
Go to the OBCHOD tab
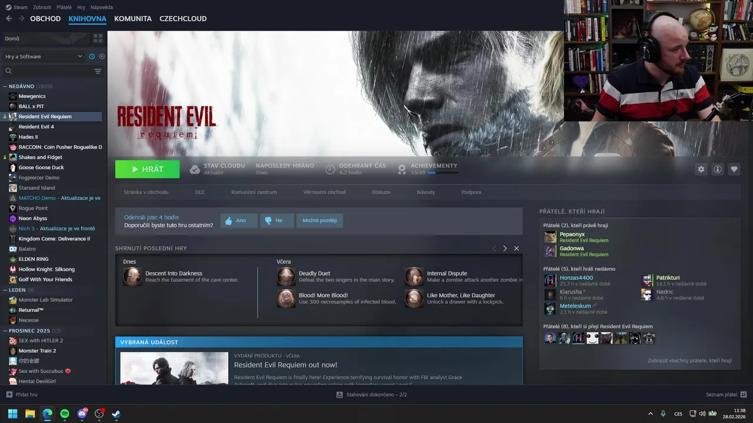45,19
